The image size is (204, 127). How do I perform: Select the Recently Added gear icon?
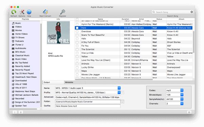pos(13,66)
